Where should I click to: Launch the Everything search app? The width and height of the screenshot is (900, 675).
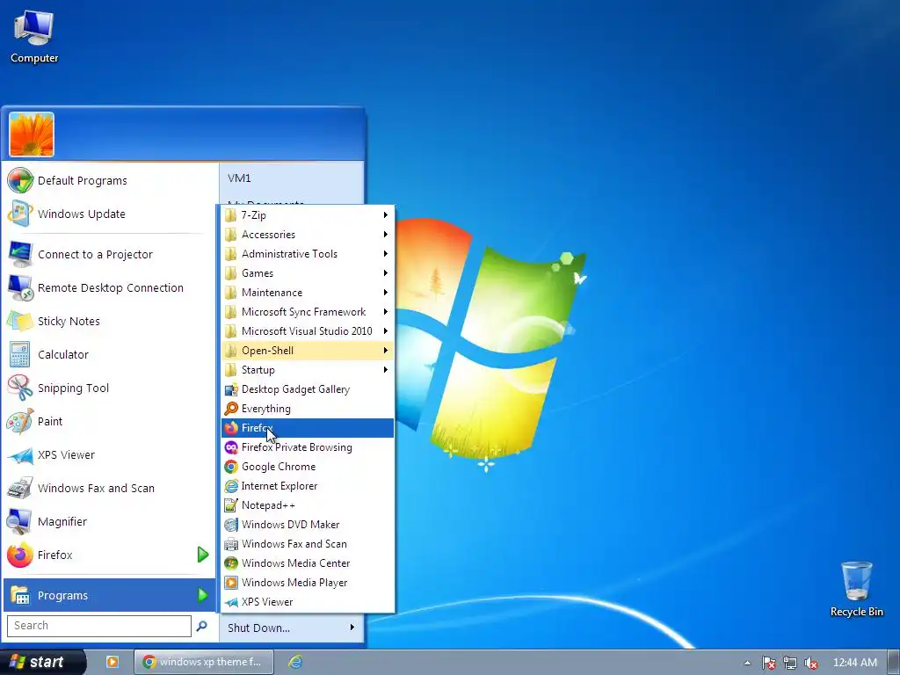tap(308, 408)
